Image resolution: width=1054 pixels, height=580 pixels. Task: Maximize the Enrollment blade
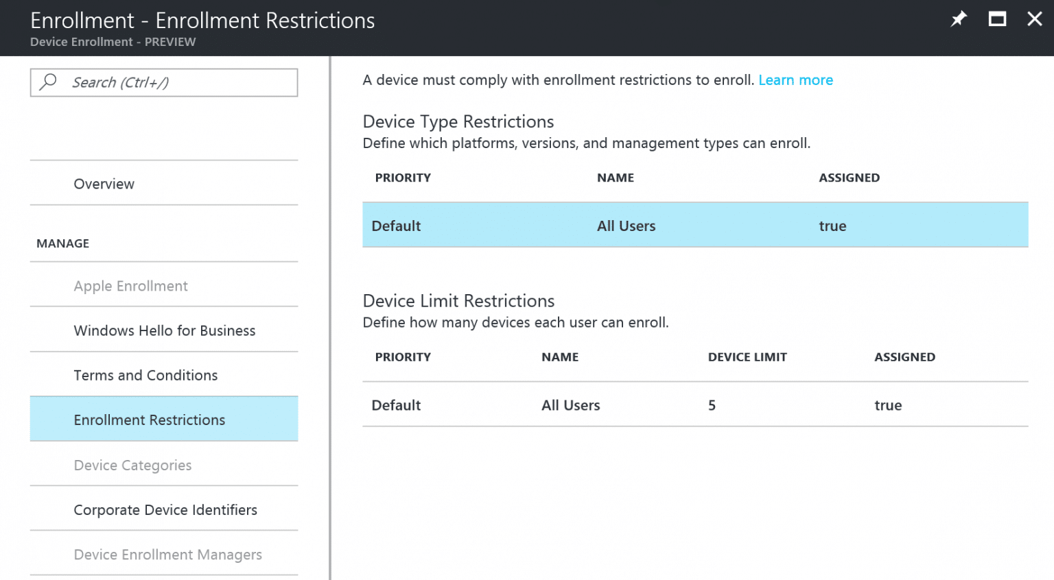click(x=997, y=19)
